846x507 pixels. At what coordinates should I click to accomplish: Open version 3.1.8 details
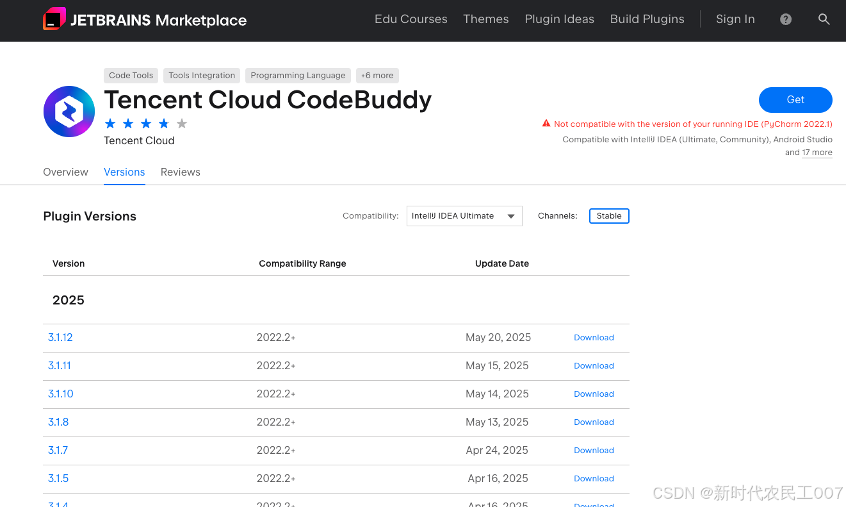58,422
